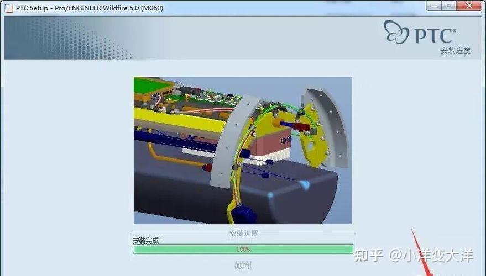This screenshot has width=486, height=276.
Task: Click the PTC.Setup window title icon
Action: point(9,8)
